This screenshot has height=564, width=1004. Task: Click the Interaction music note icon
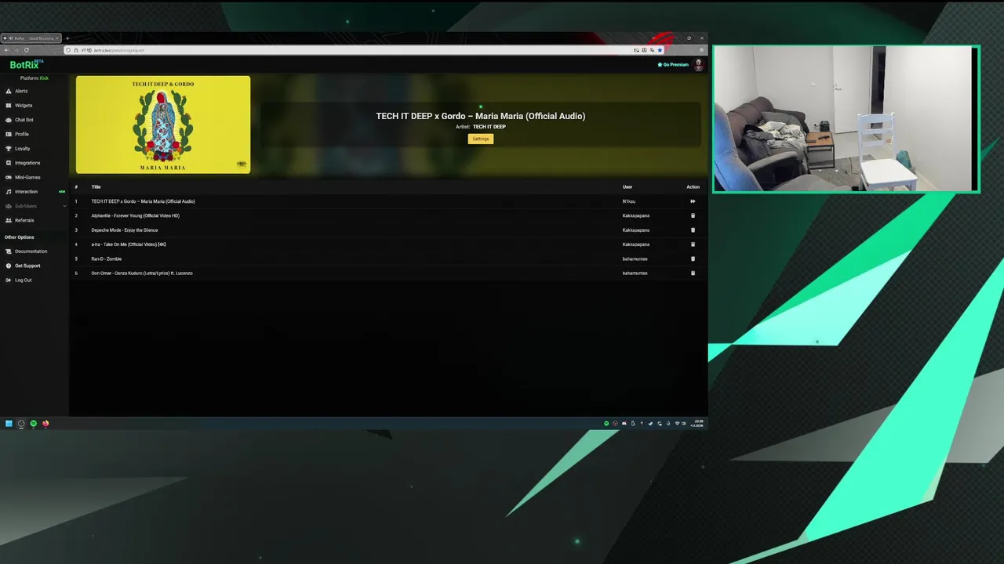click(9, 192)
